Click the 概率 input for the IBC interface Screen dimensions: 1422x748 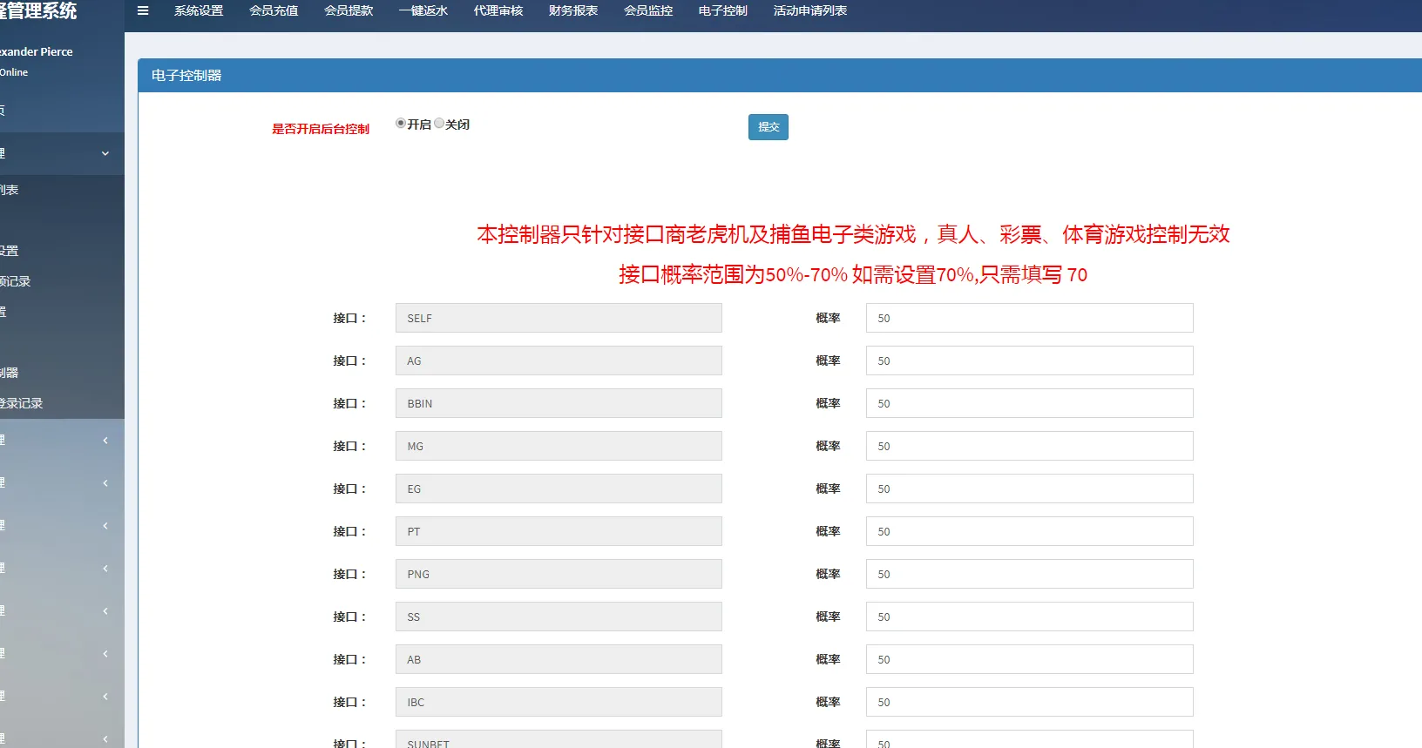[x=1029, y=702]
